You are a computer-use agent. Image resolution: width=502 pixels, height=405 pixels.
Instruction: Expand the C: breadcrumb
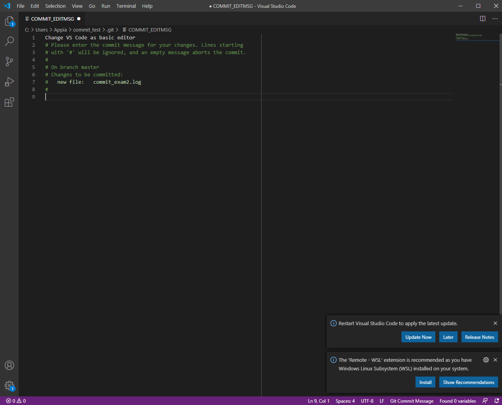27,30
